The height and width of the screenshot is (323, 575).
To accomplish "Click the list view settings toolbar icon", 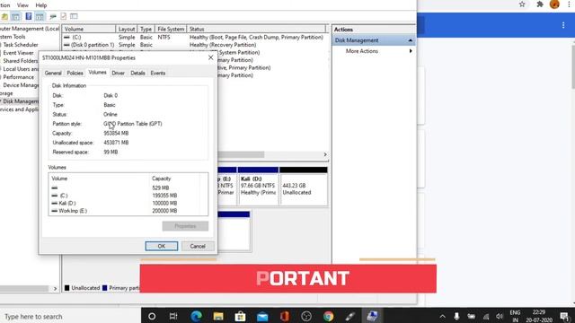I will pos(74,16).
